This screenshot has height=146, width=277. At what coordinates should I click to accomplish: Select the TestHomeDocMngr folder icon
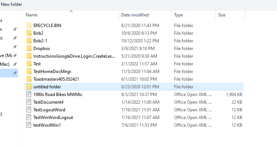click(29, 72)
